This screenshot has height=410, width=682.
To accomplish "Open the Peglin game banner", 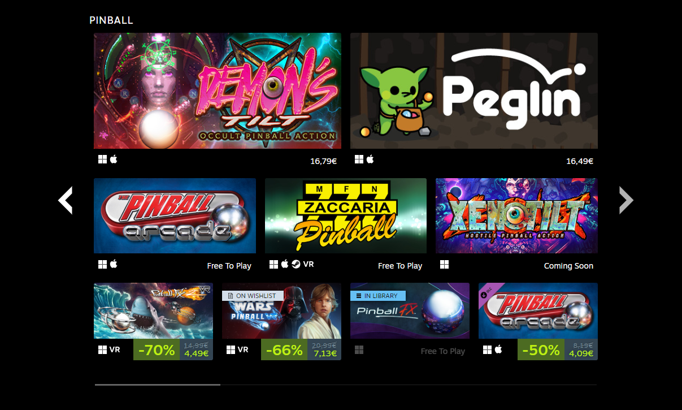I will click(474, 90).
